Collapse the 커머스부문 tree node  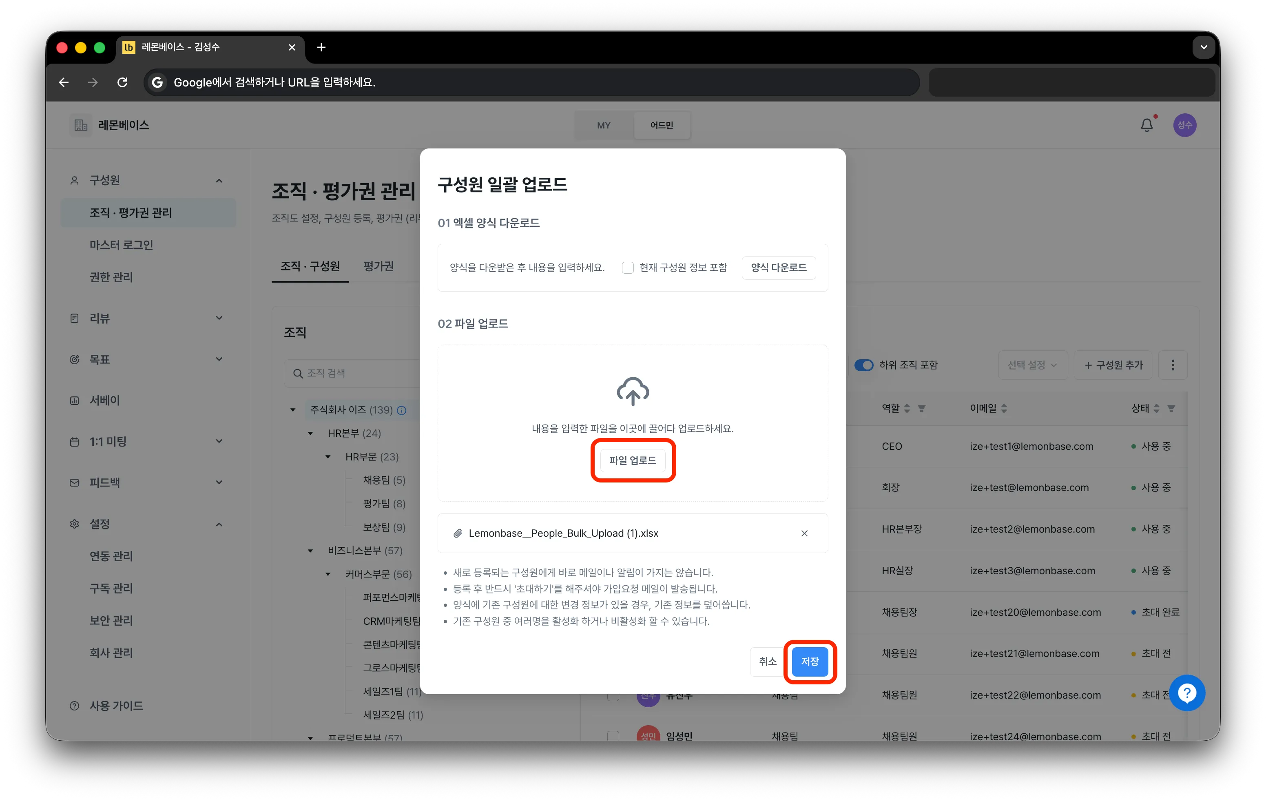click(328, 574)
